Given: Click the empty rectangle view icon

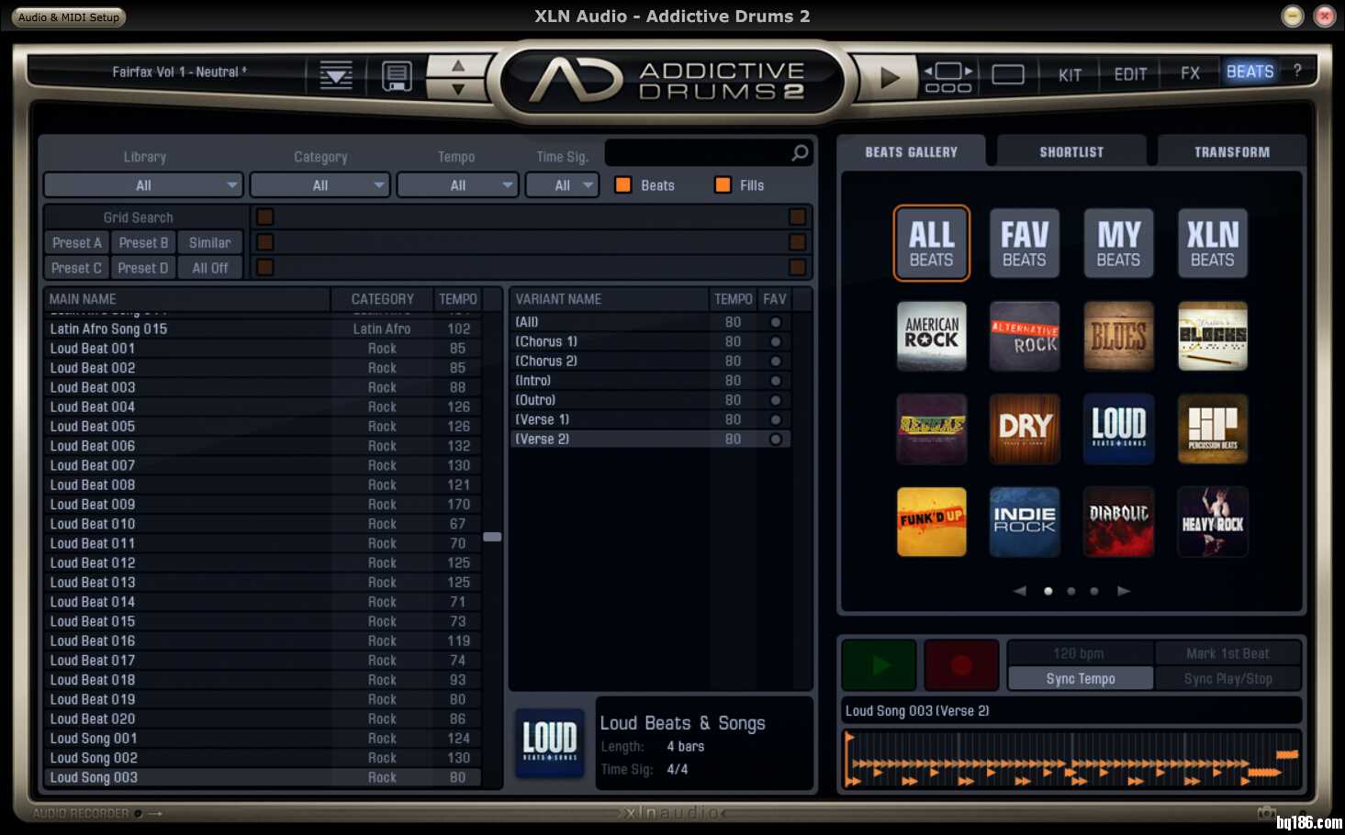Looking at the screenshot, I should (x=1008, y=74).
